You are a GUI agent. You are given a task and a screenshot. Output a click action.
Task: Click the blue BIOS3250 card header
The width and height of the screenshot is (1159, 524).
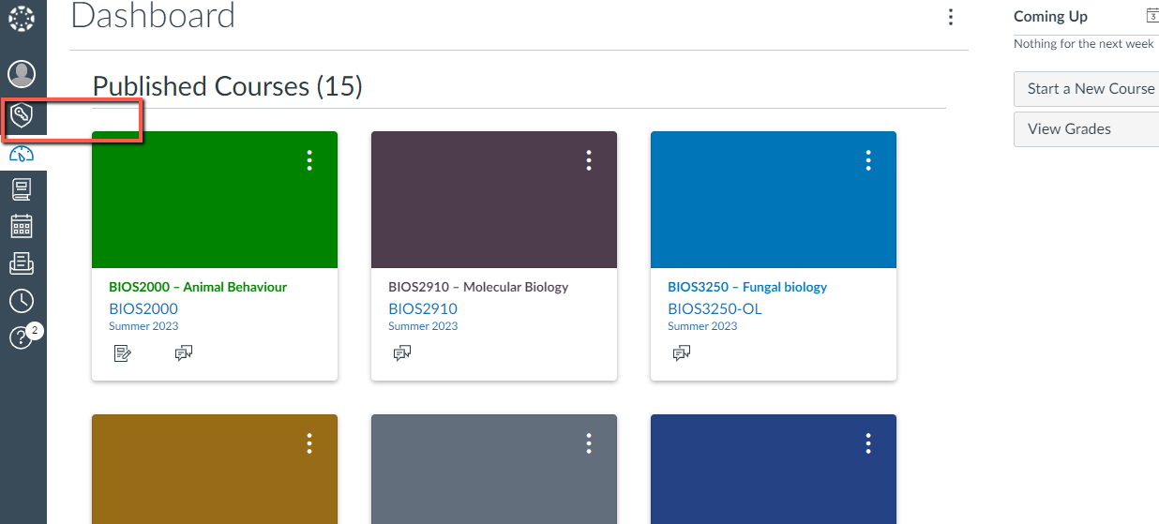[774, 200]
